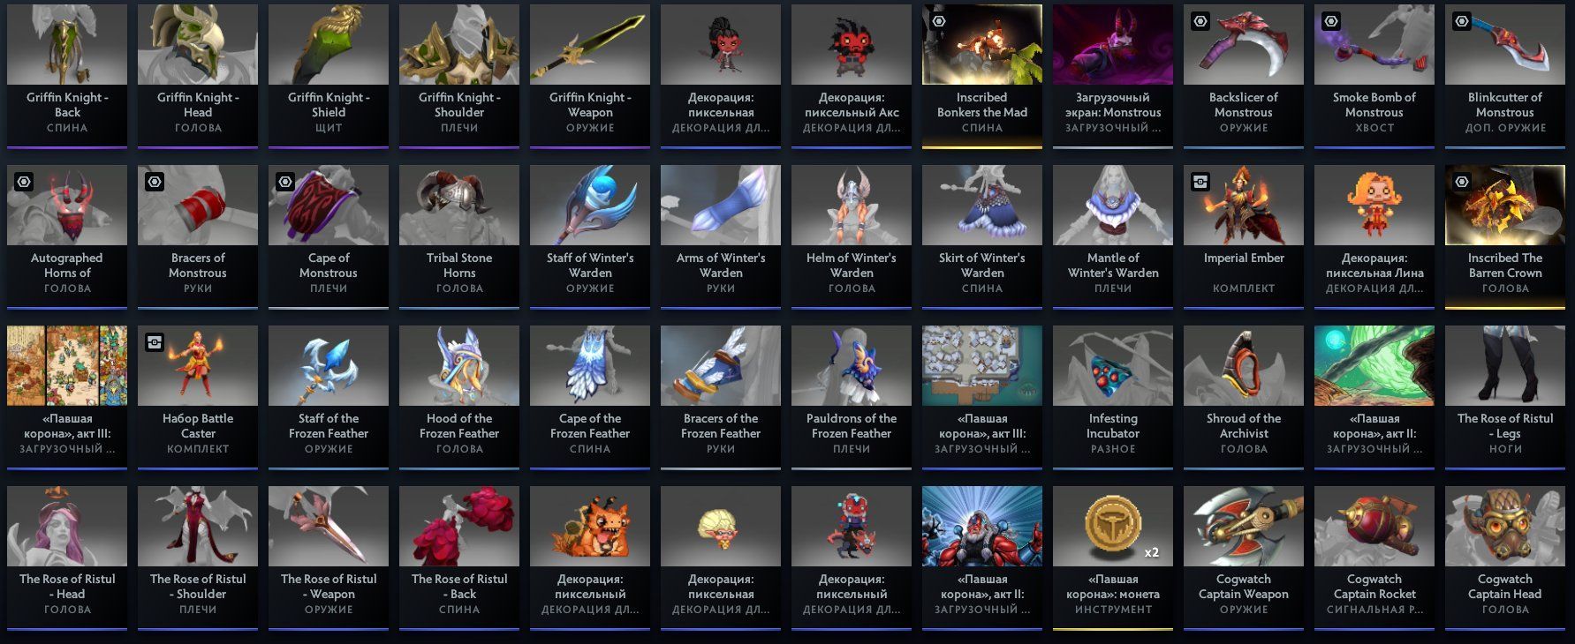Choose the Infesting Incubator item
The width and height of the screenshot is (1575, 644).
pyautogui.click(x=1113, y=397)
